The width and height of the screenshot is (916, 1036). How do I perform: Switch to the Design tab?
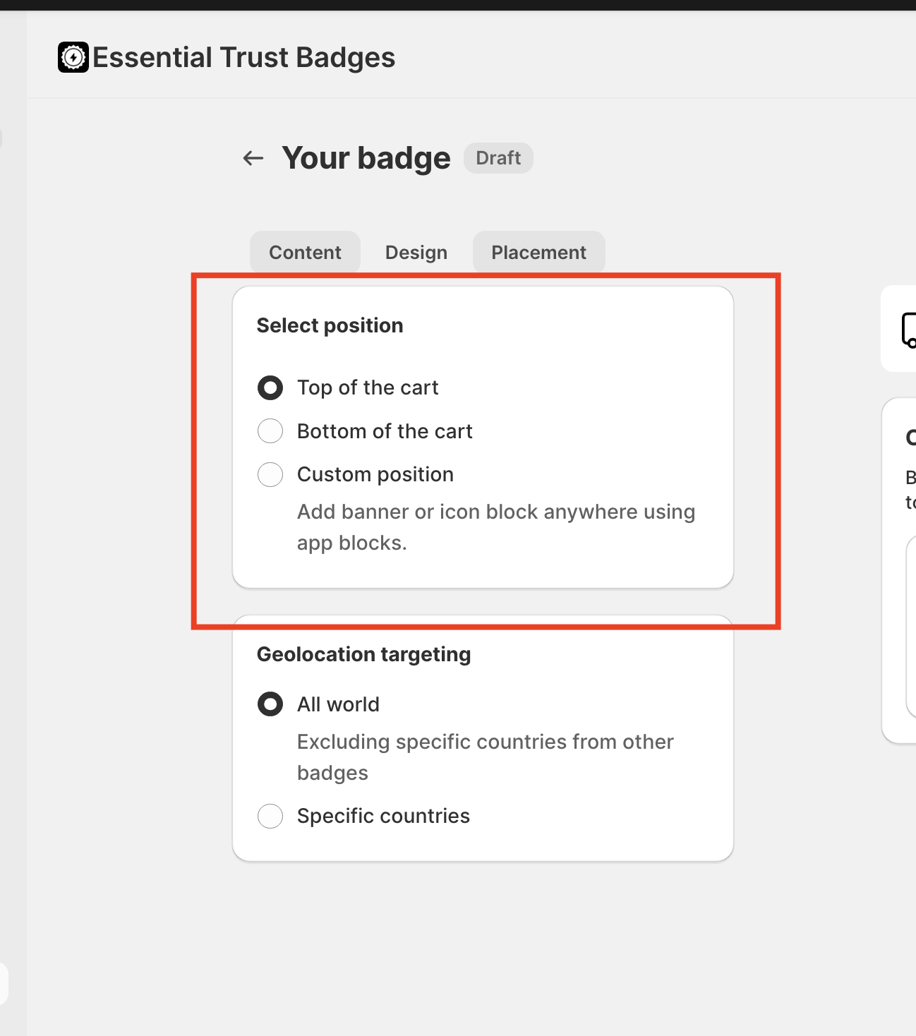416,253
